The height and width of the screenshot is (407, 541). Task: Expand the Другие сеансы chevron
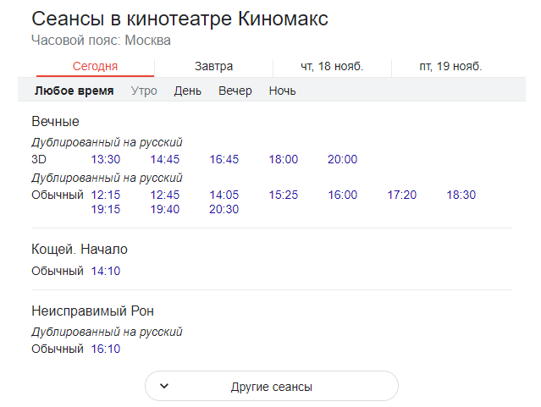pos(164,387)
